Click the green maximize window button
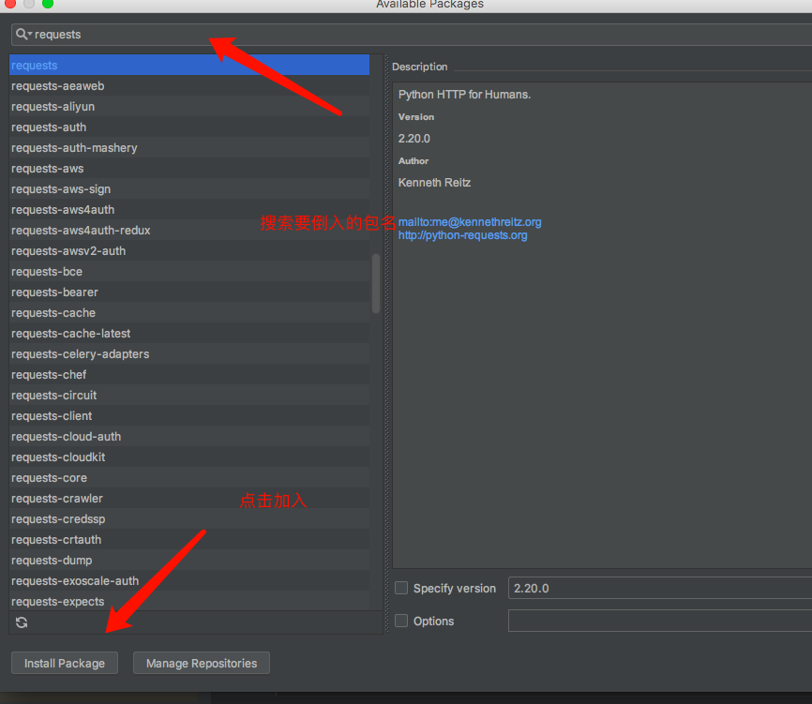812x704 pixels. click(48, 4)
